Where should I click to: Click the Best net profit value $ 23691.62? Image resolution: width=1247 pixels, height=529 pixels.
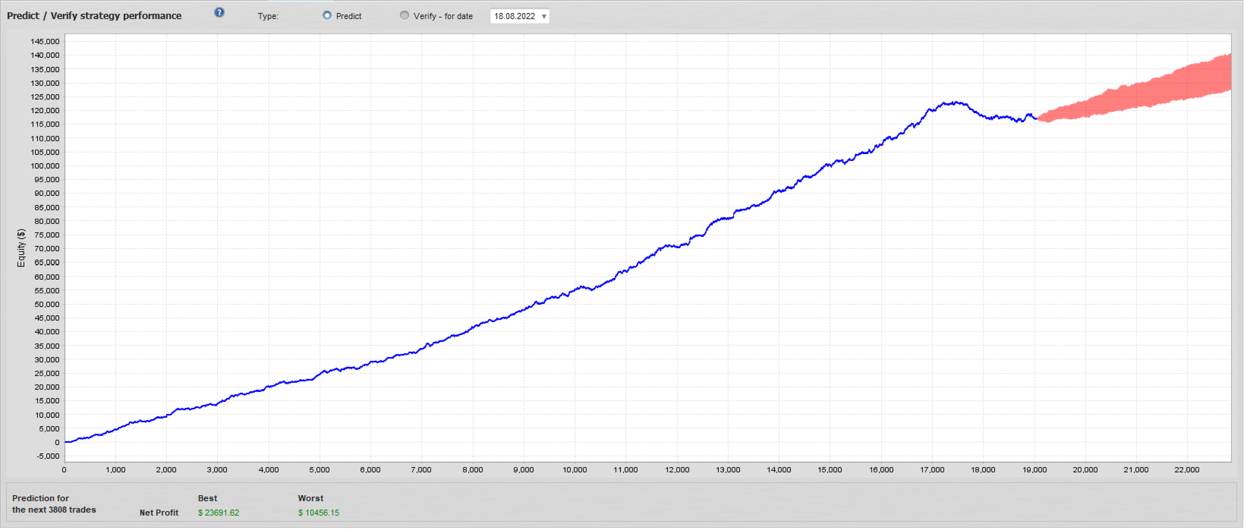click(219, 514)
